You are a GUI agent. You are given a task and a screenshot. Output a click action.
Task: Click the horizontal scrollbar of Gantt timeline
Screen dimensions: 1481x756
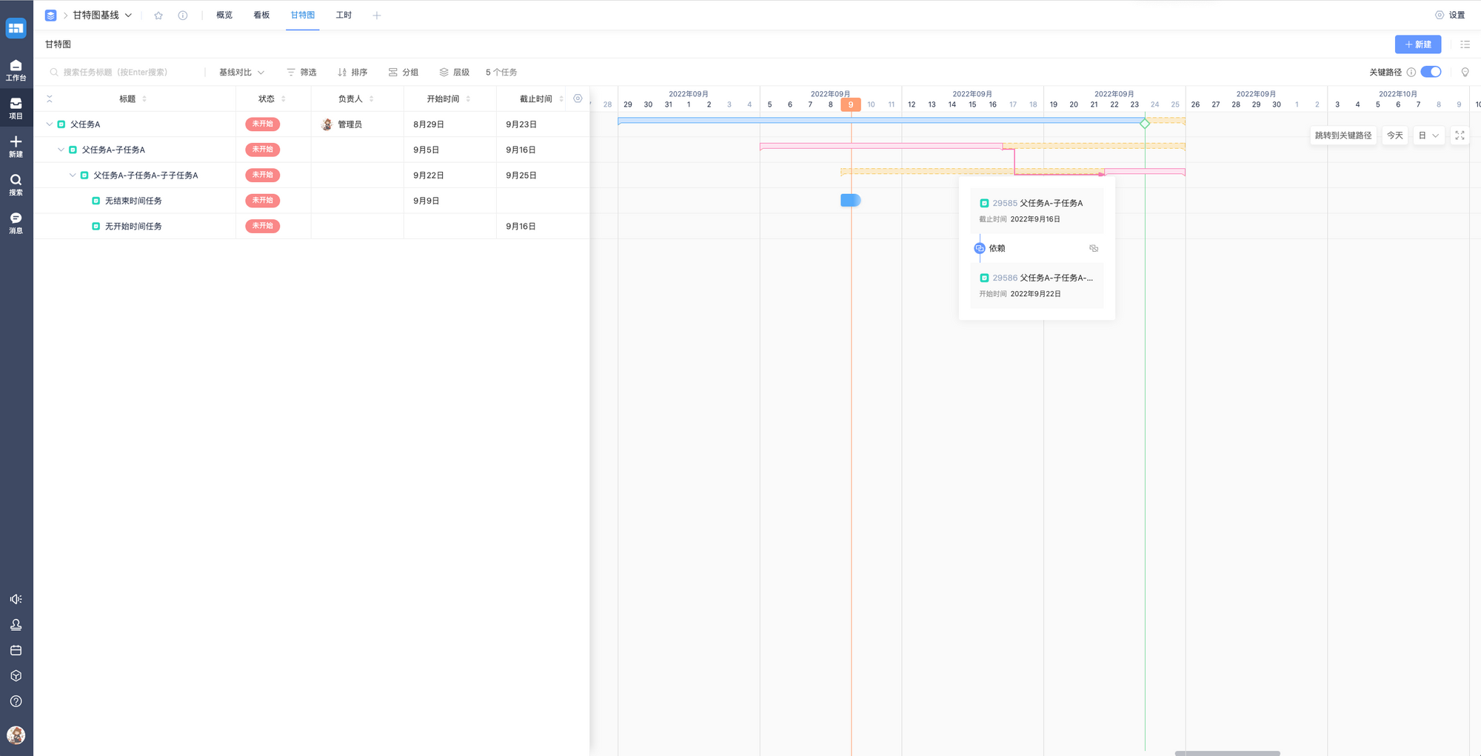(1227, 753)
